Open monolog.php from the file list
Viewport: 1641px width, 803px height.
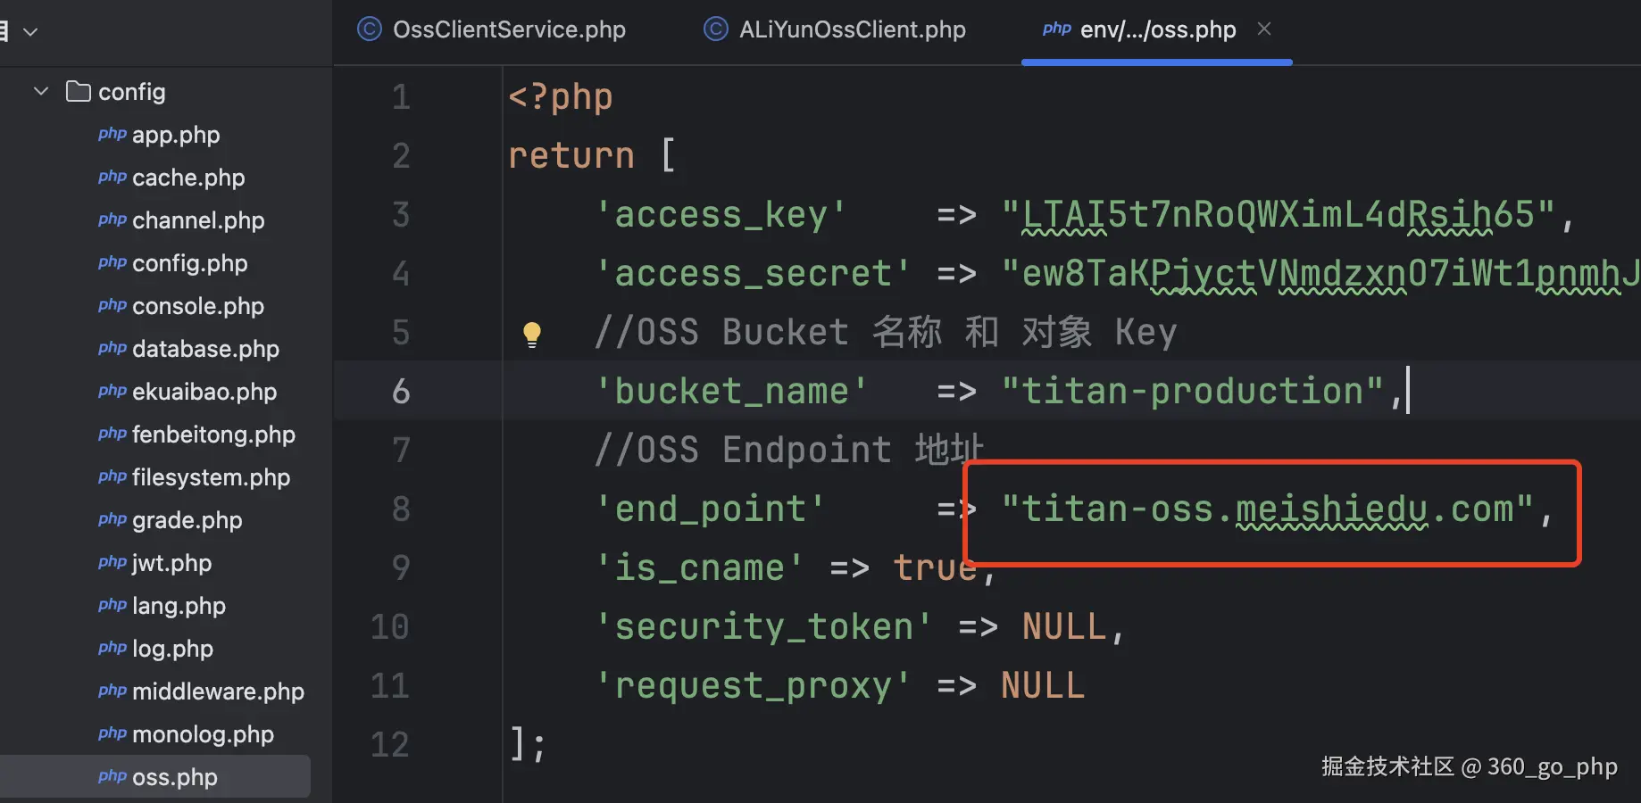coord(203,734)
